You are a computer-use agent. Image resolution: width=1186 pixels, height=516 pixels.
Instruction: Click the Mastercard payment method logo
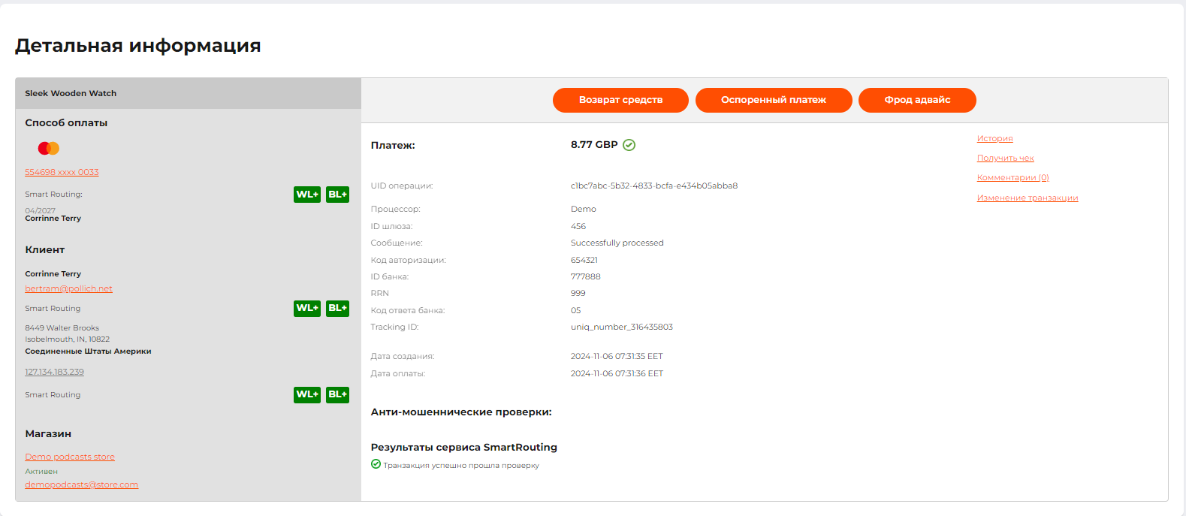pos(49,148)
